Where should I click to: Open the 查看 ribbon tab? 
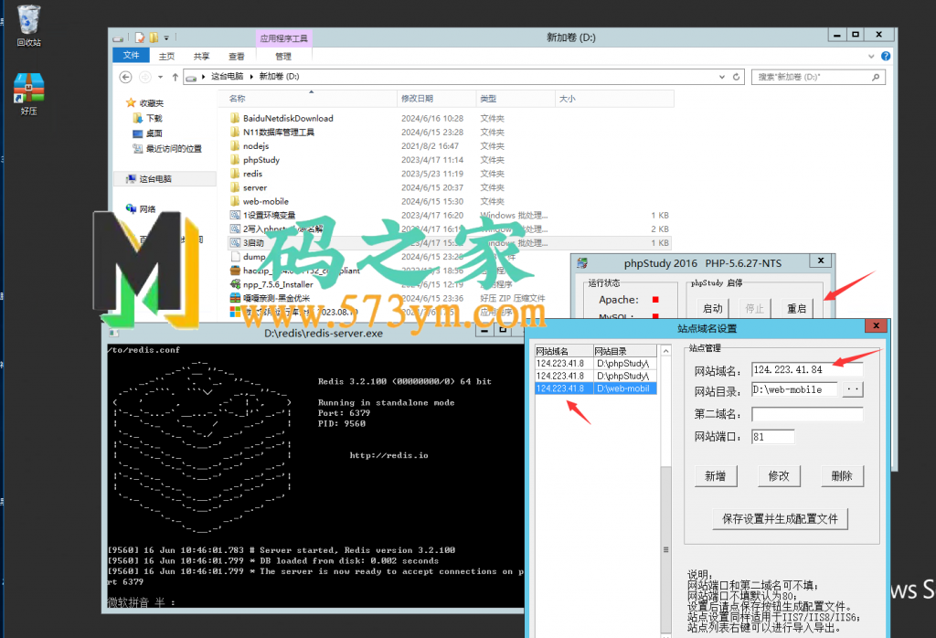coord(237,56)
